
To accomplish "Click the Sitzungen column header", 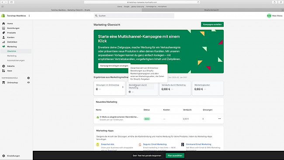I will click(208, 110).
